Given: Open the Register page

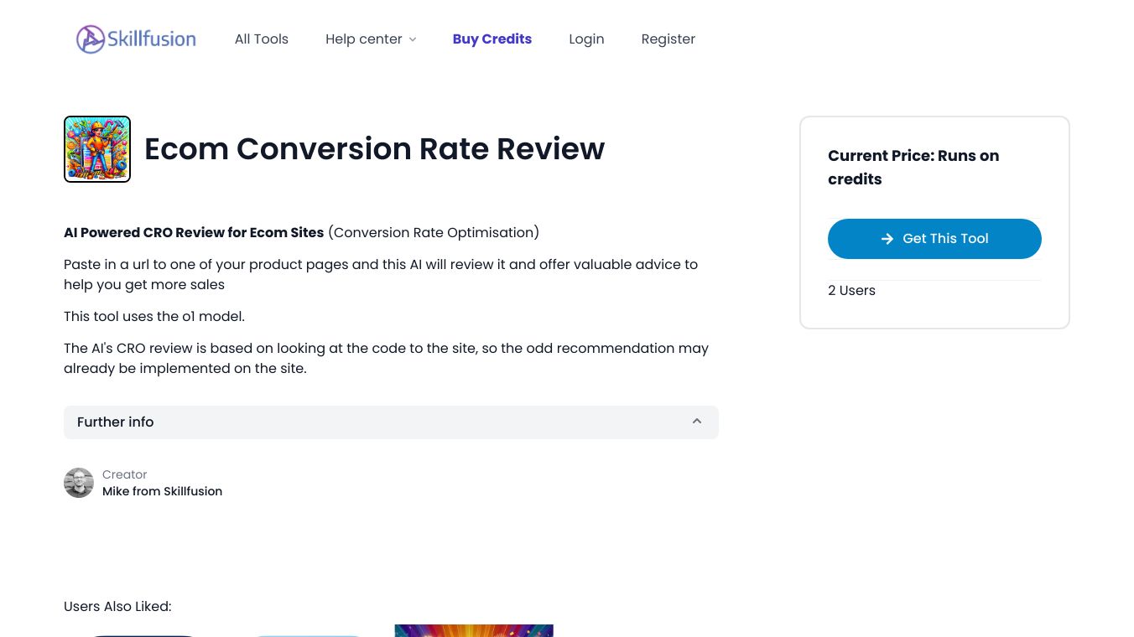Looking at the screenshot, I should [x=668, y=39].
